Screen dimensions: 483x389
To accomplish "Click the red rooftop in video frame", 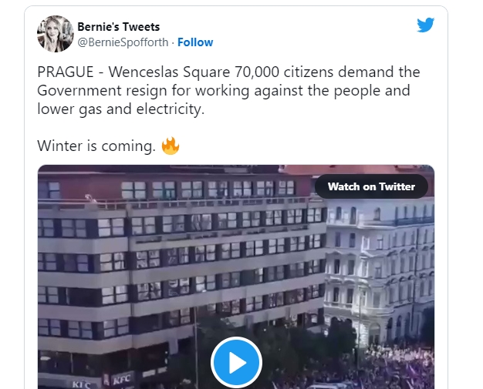I will [x=357, y=169].
